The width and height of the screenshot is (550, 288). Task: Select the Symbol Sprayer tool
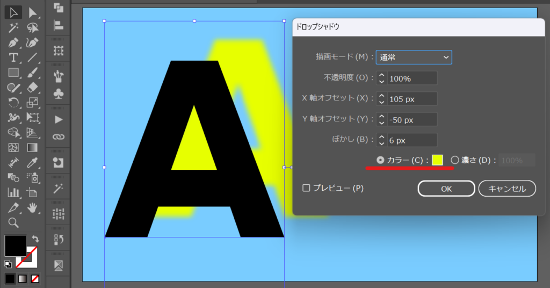pos(32,178)
